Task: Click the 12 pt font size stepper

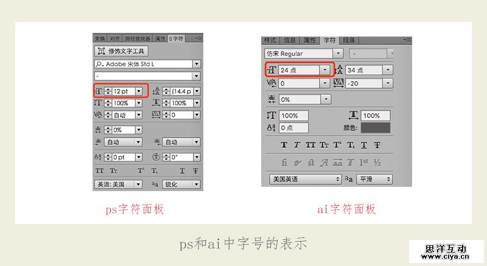Action: pos(108,91)
